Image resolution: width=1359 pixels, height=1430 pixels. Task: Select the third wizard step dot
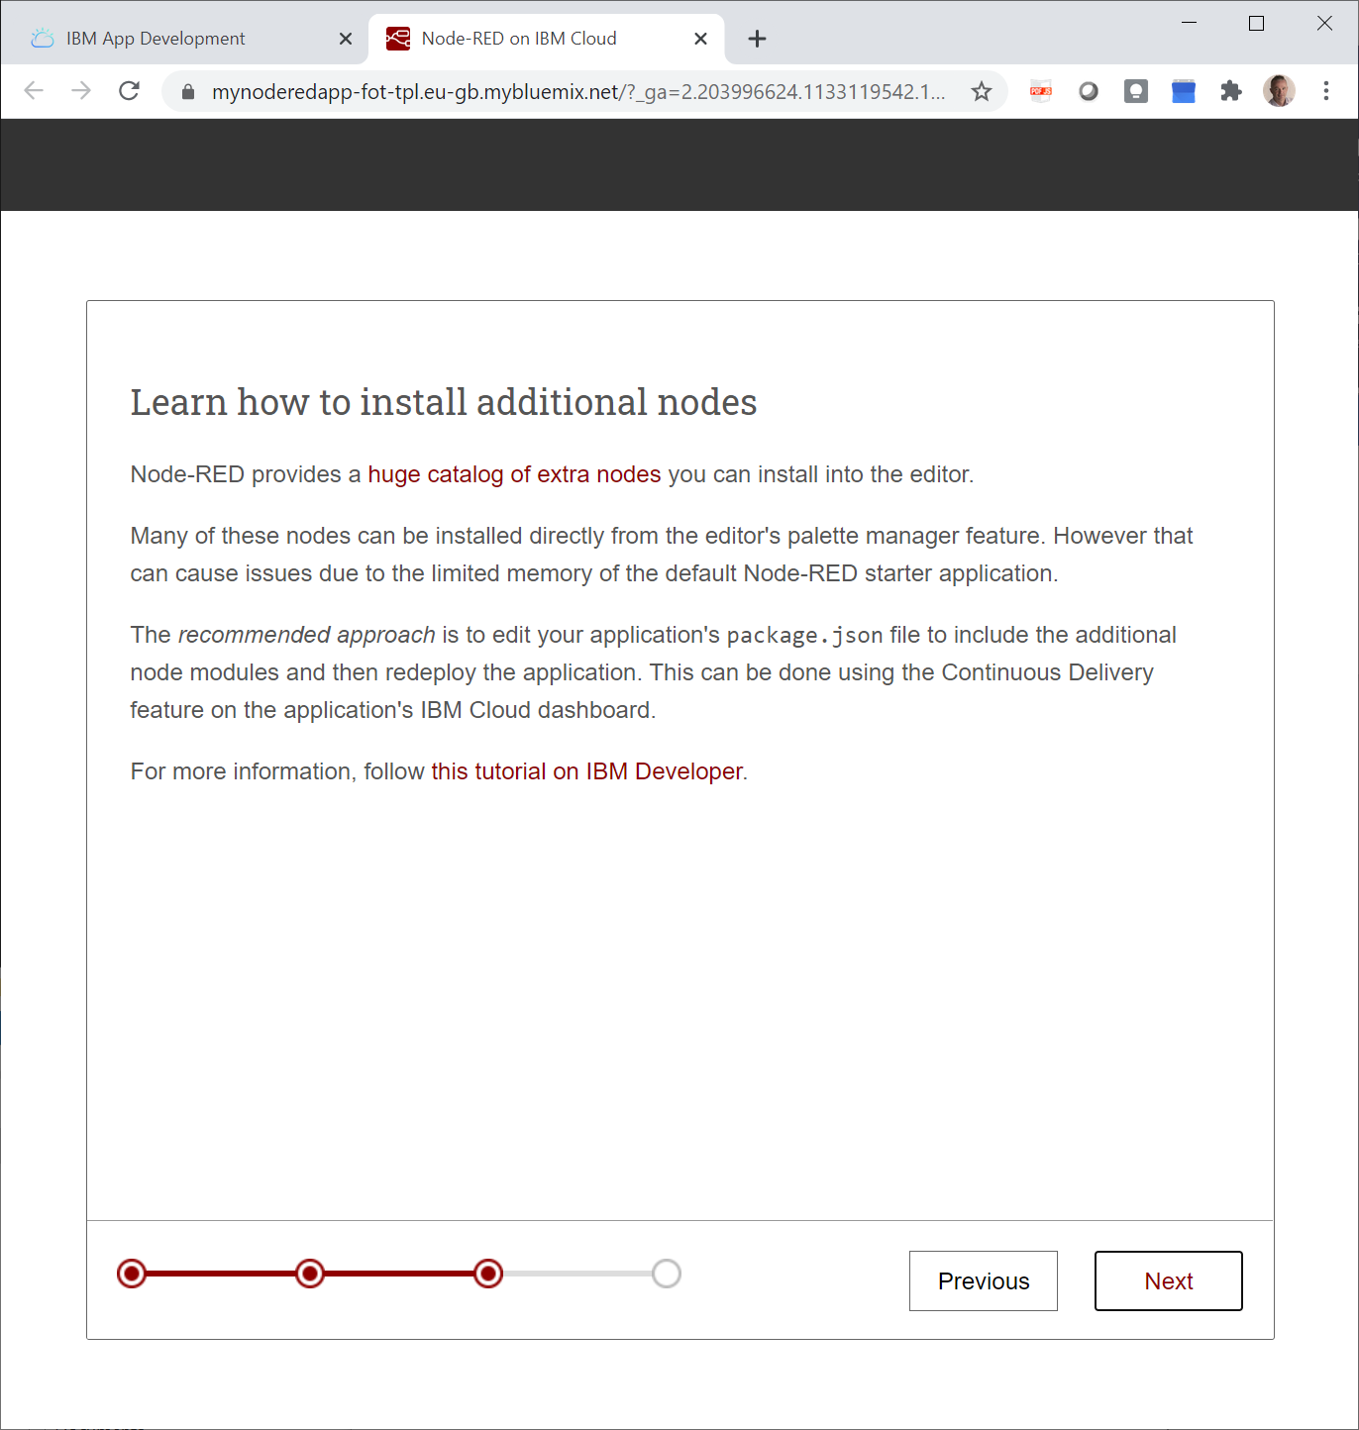click(488, 1274)
